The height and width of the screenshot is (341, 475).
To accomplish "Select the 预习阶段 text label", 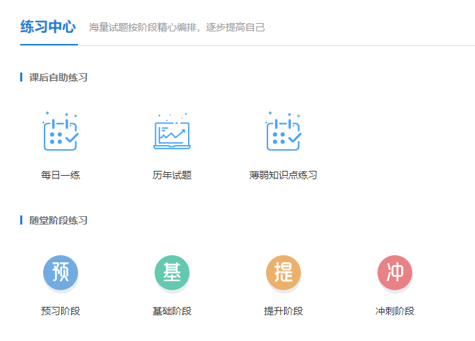I will [x=61, y=311].
